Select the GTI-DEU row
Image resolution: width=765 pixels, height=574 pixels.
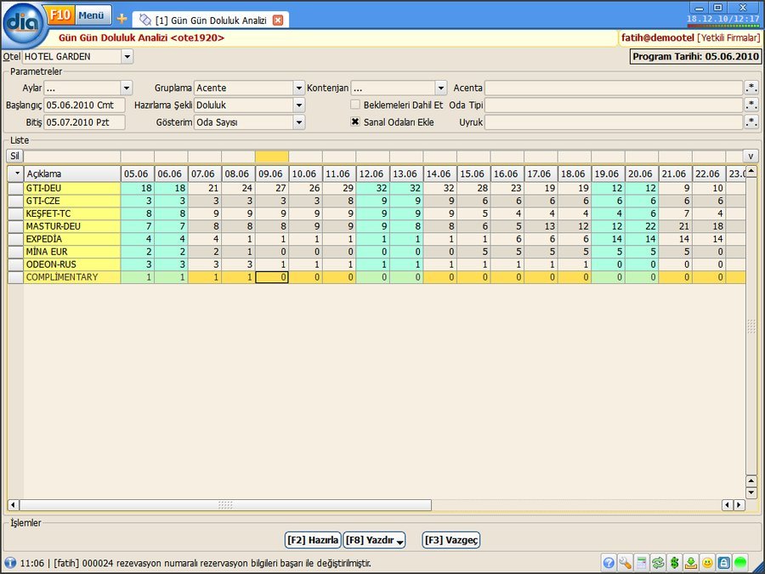pos(377,189)
